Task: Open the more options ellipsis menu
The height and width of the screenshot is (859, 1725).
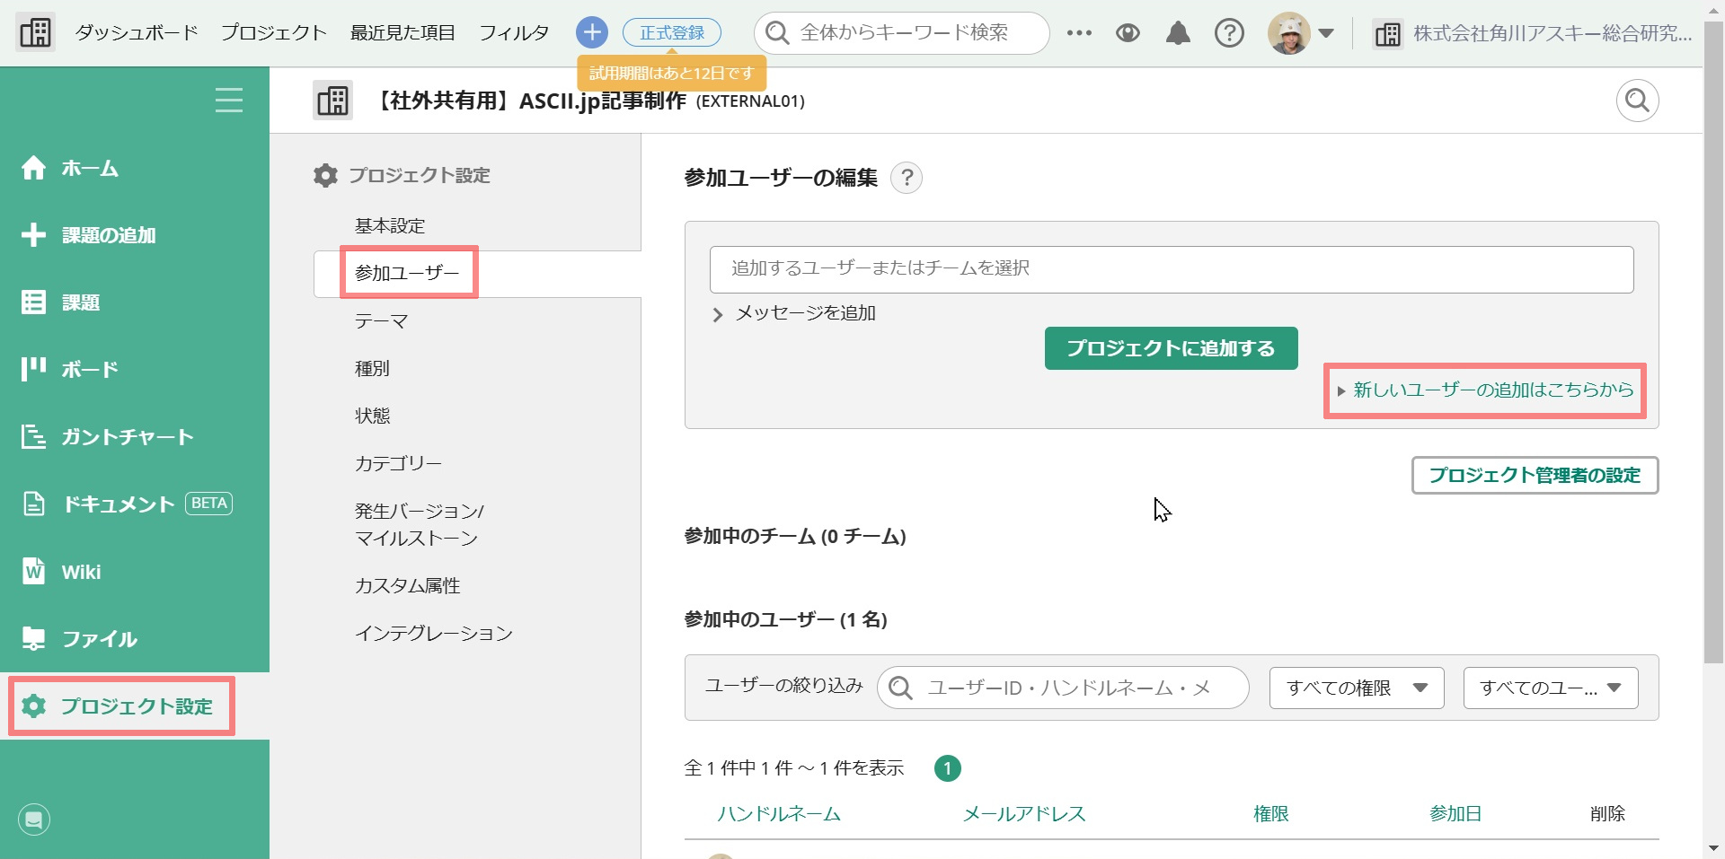Action: 1079,33
